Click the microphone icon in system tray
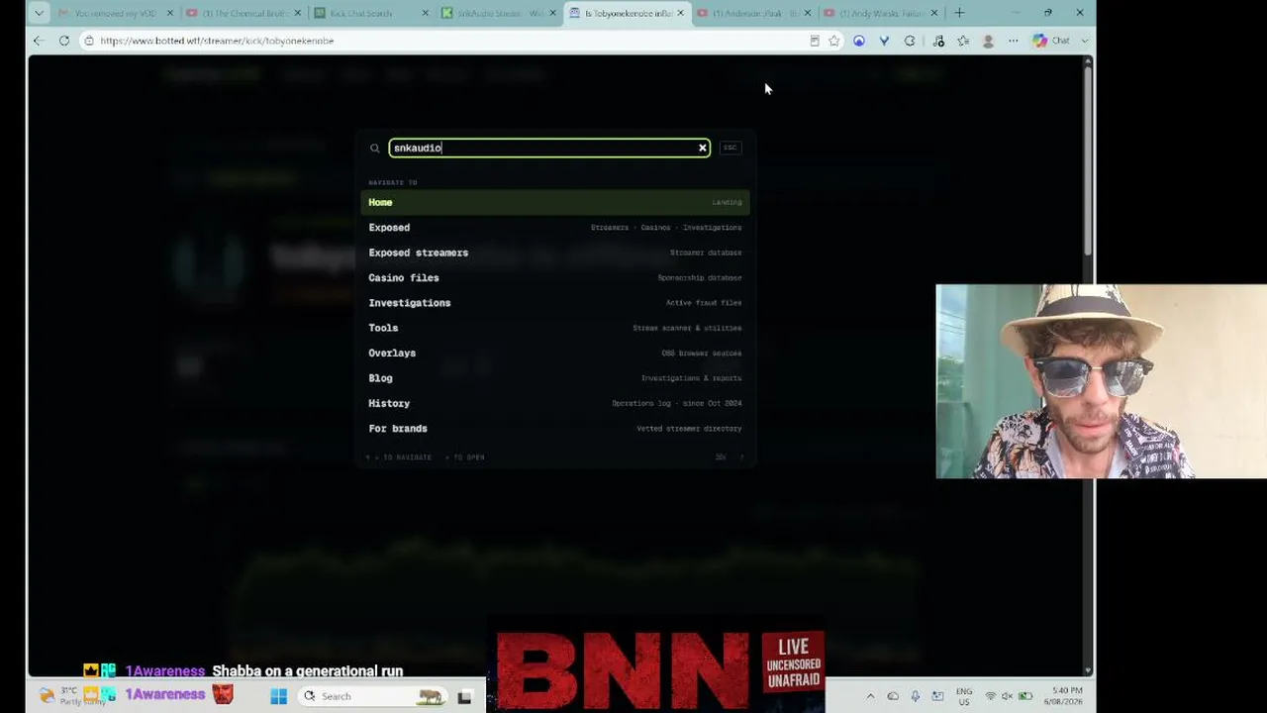 [x=915, y=696]
